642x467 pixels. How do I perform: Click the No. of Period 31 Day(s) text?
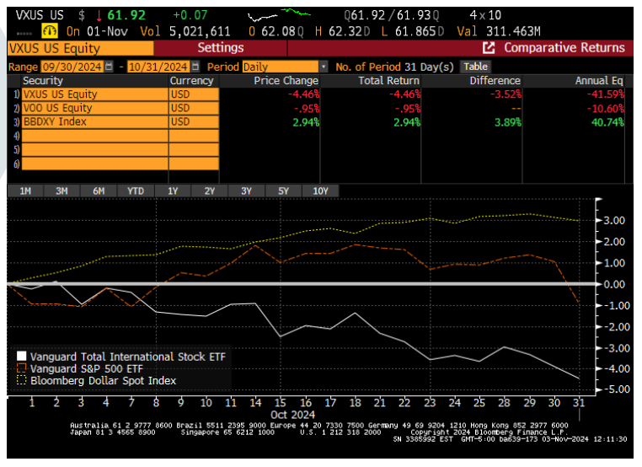point(394,67)
